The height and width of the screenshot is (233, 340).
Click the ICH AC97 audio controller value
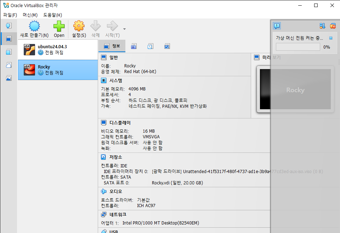[146, 206]
